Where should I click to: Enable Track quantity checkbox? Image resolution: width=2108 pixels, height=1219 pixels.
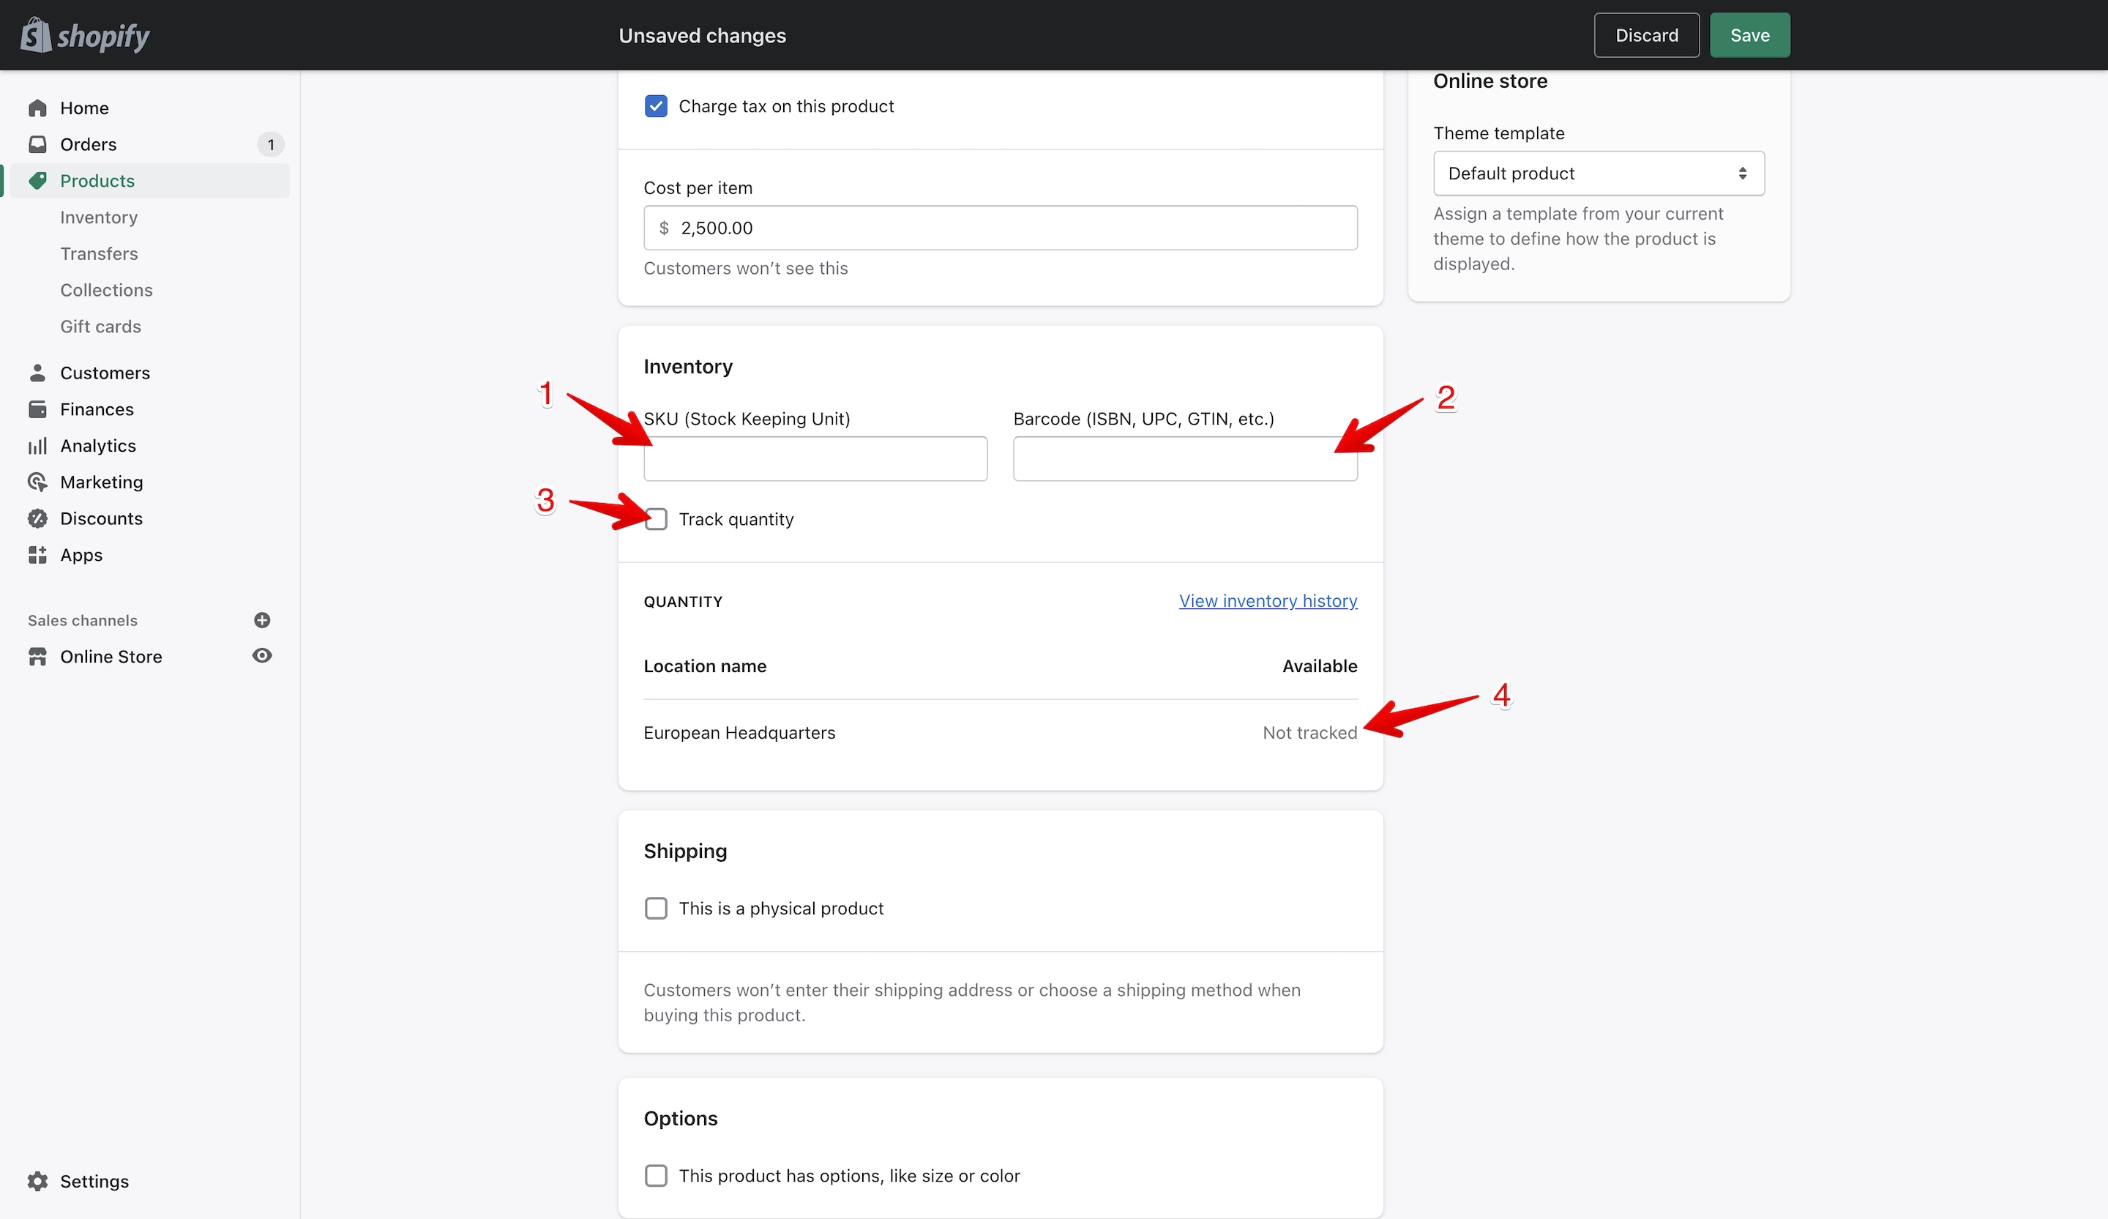656,519
